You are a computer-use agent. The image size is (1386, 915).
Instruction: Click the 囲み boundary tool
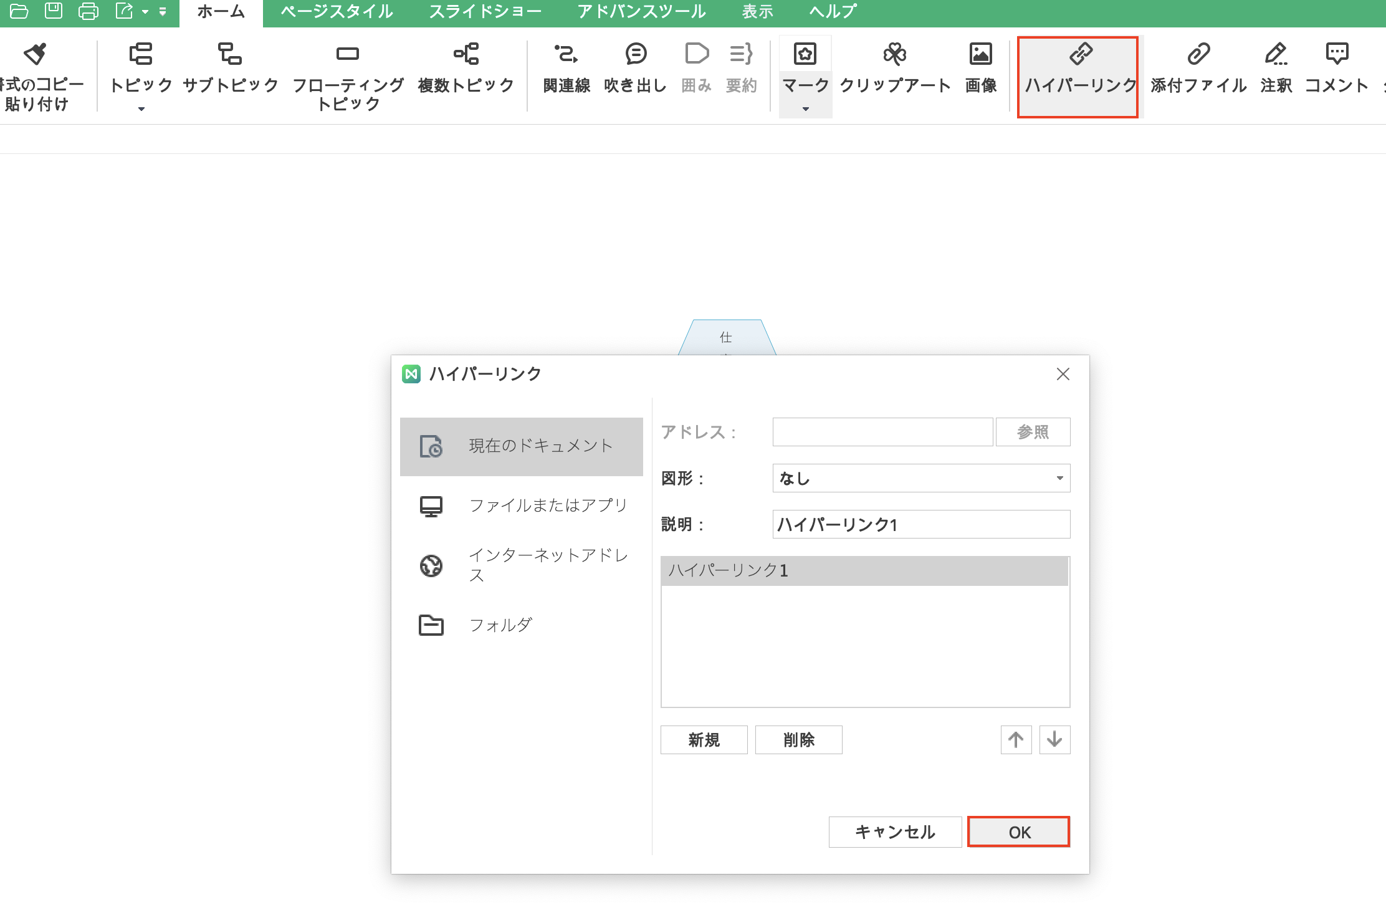(x=697, y=67)
